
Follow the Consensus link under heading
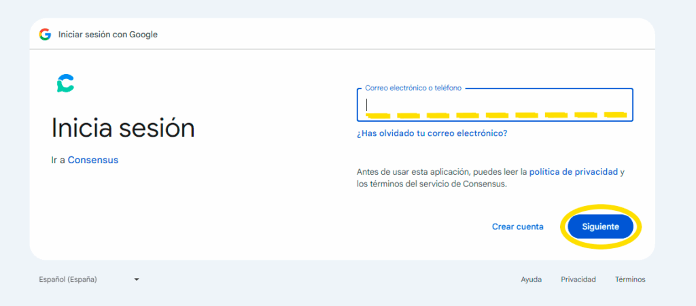92,160
